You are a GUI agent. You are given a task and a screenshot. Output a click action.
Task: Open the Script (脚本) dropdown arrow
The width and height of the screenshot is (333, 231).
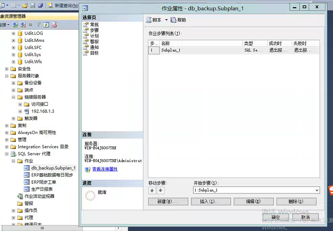click(x=166, y=20)
